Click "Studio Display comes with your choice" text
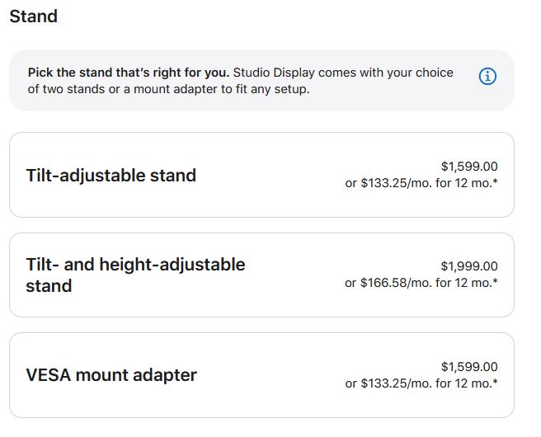This screenshot has height=437, width=541. (343, 73)
